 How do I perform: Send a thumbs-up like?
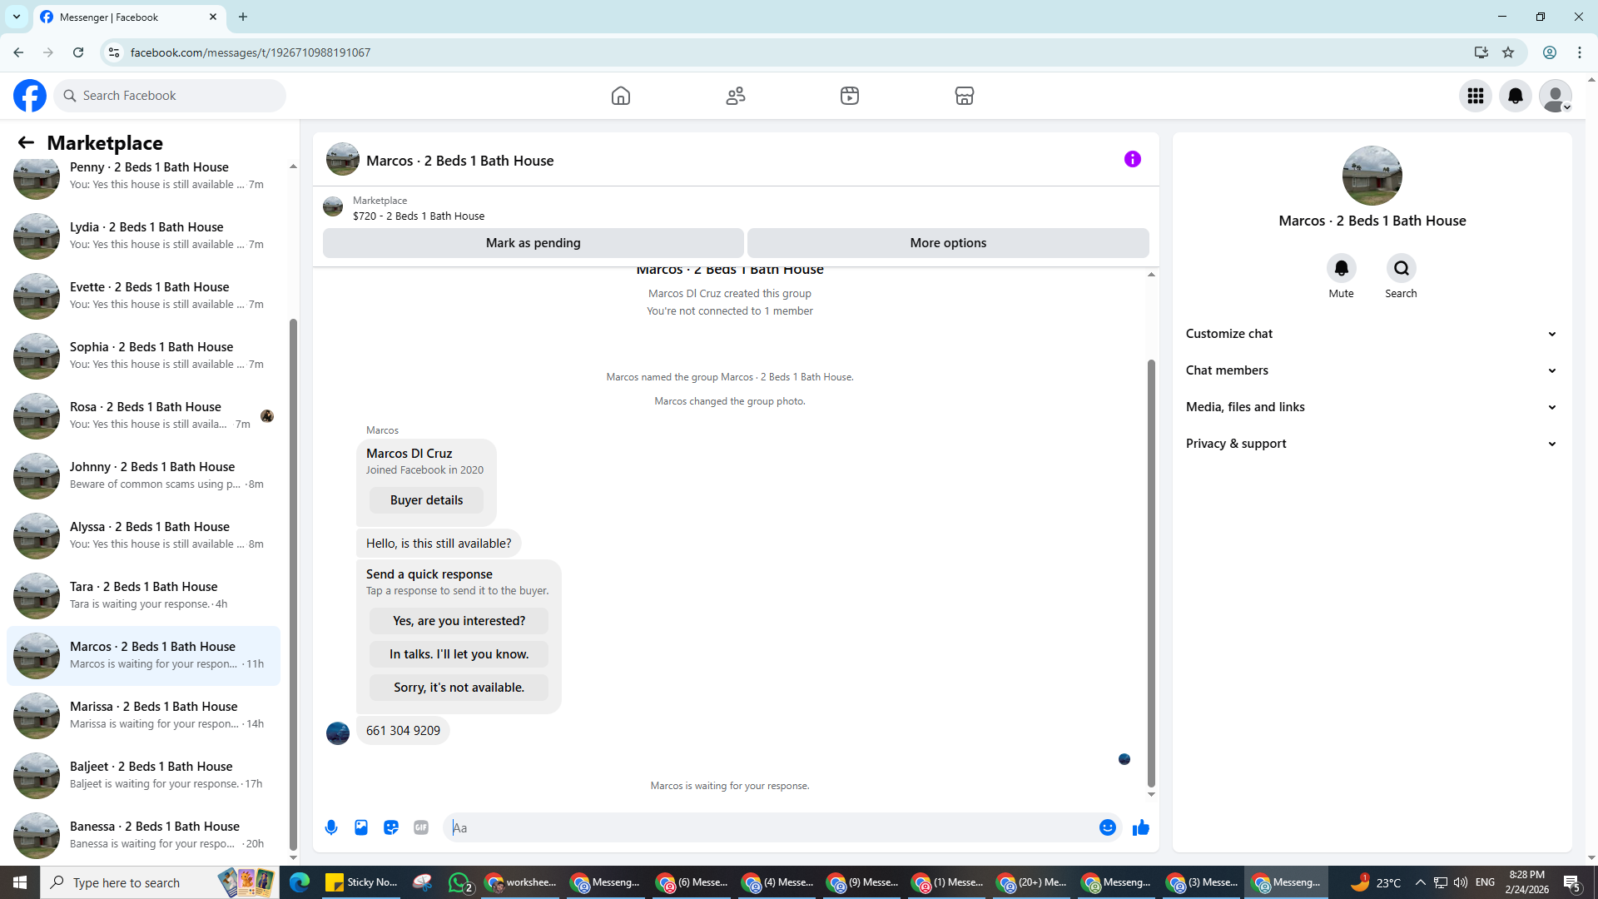click(1140, 827)
